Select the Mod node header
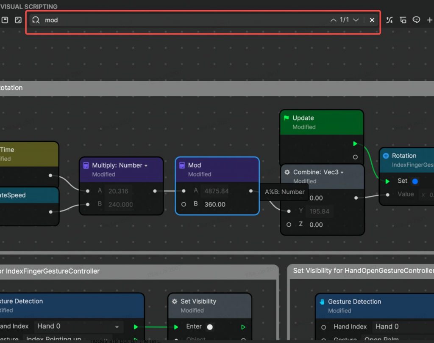The height and width of the screenshot is (343, 434). [217, 170]
